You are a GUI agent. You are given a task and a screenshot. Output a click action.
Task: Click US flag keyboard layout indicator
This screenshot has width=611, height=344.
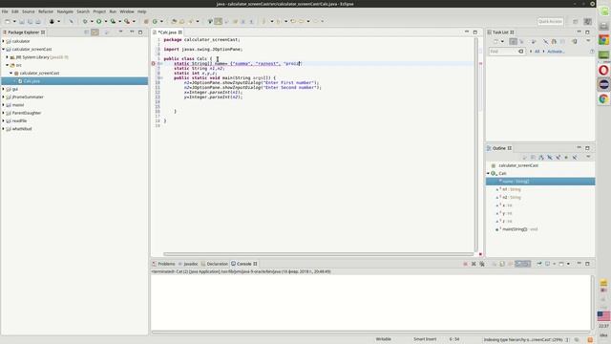[x=603, y=315]
